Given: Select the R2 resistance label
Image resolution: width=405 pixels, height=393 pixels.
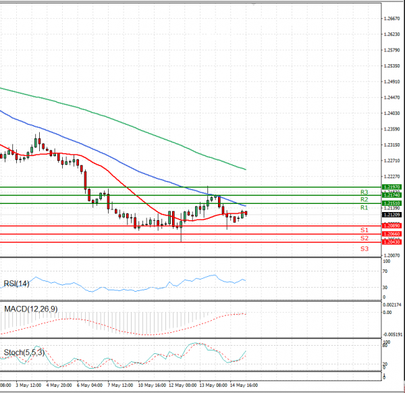Looking at the screenshot, I should point(364,199).
